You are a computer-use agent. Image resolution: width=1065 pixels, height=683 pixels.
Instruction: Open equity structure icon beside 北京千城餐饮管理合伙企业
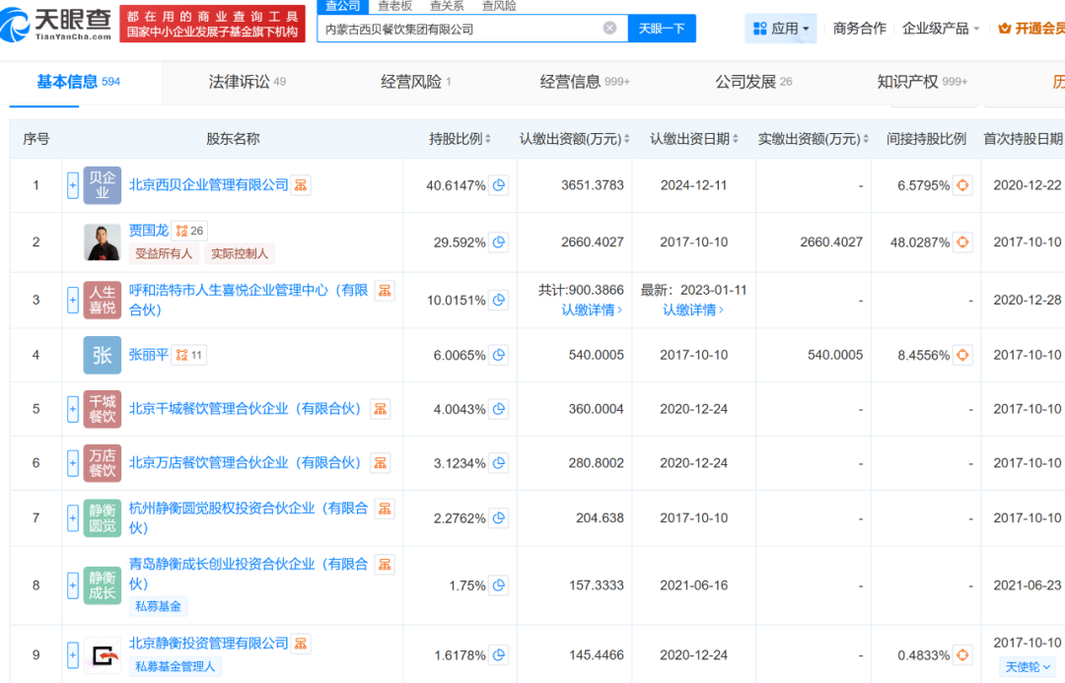381,409
